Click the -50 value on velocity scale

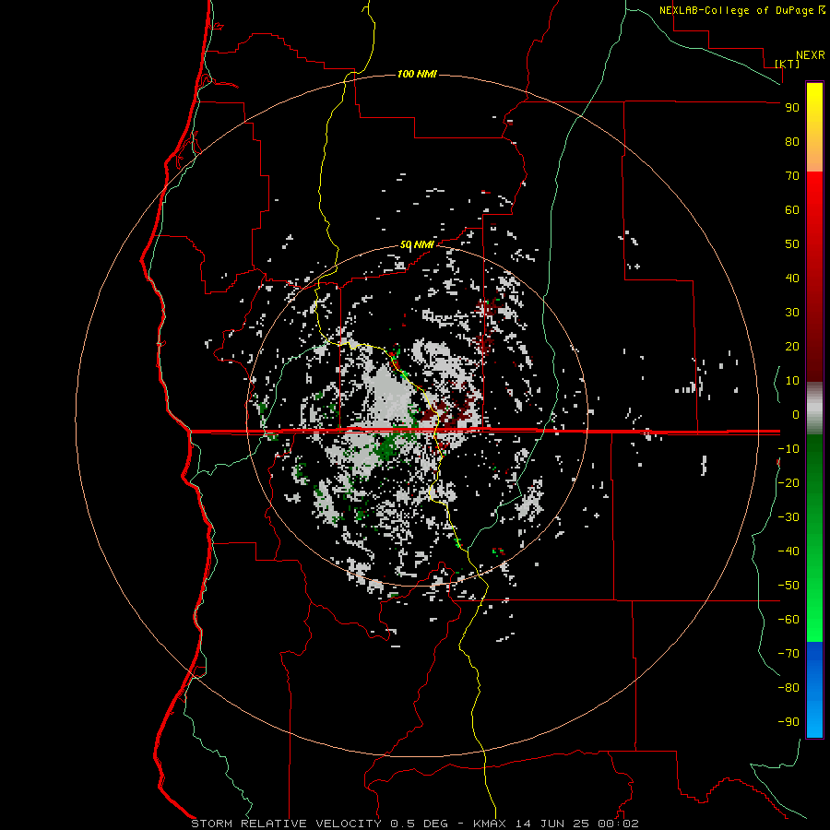[x=788, y=586]
